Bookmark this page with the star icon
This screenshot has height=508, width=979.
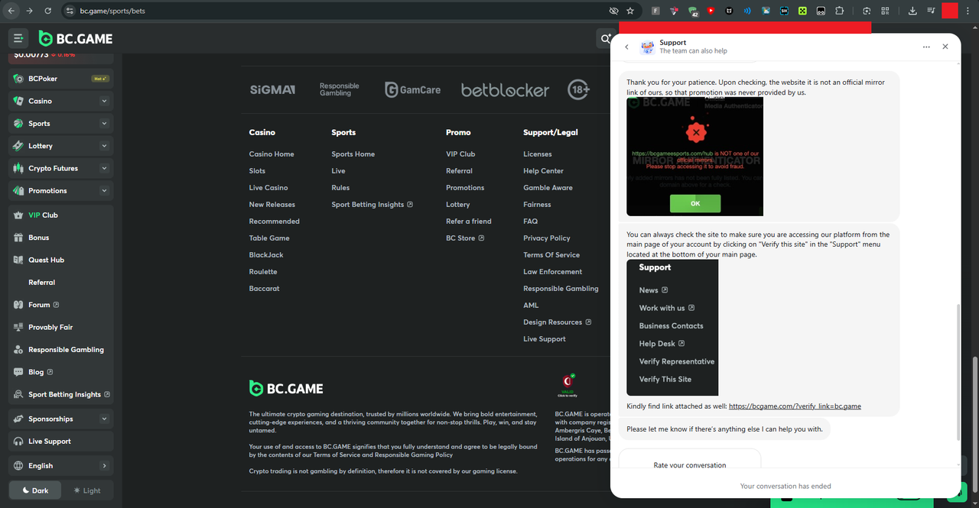(x=630, y=11)
